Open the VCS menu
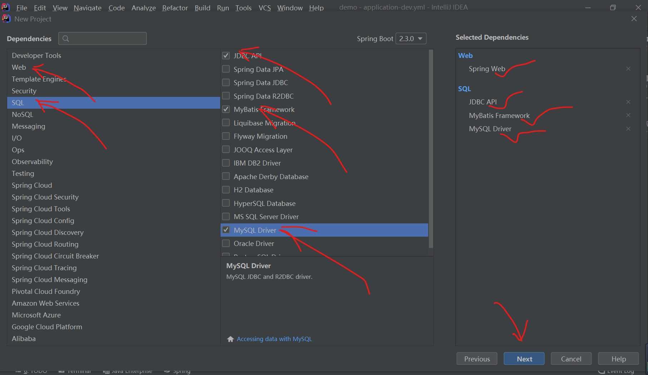The height and width of the screenshot is (375, 648). click(x=264, y=8)
